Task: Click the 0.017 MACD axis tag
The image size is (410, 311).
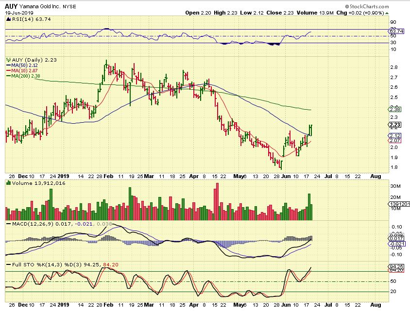Action: [397, 238]
